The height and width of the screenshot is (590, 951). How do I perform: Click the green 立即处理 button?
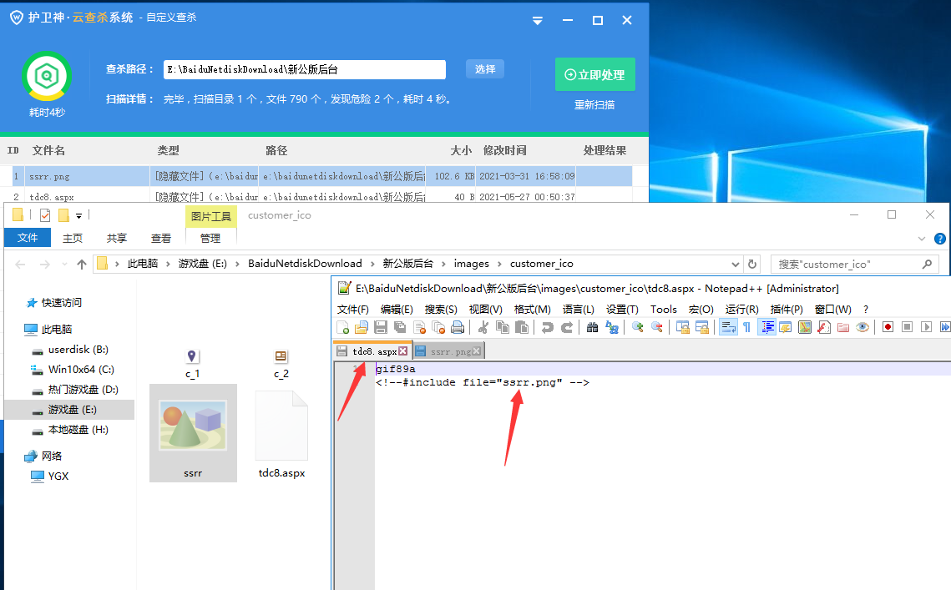tap(594, 74)
